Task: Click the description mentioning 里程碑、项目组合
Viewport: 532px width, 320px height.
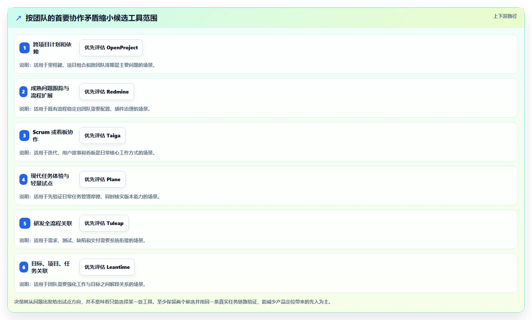Action: (x=88, y=65)
